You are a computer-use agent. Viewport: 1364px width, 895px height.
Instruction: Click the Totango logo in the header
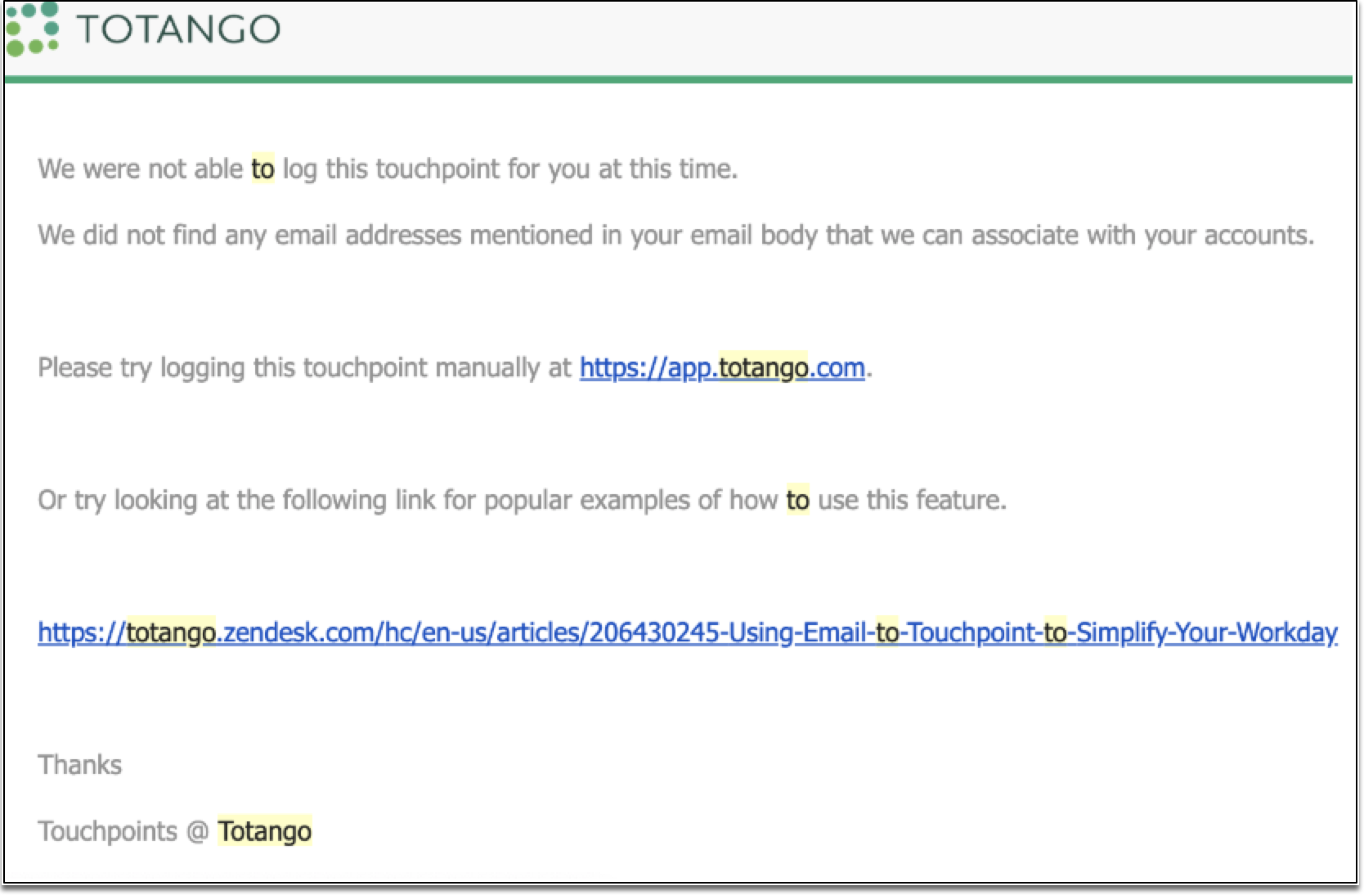[x=143, y=29]
